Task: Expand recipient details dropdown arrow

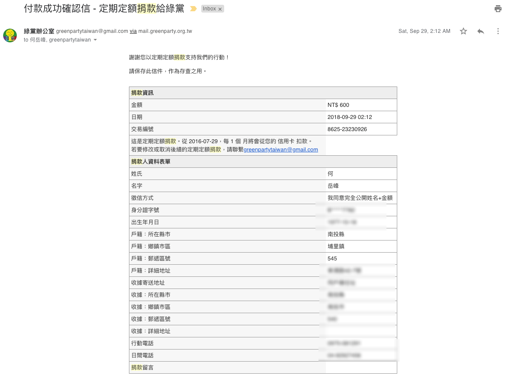Action: click(x=95, y=40)
